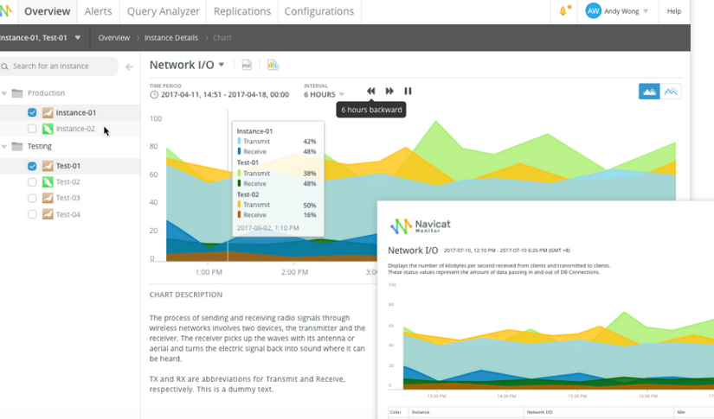Screen dimensions: 714x419
Task: Click the Instance column header in report
Action: coord(421,412)
